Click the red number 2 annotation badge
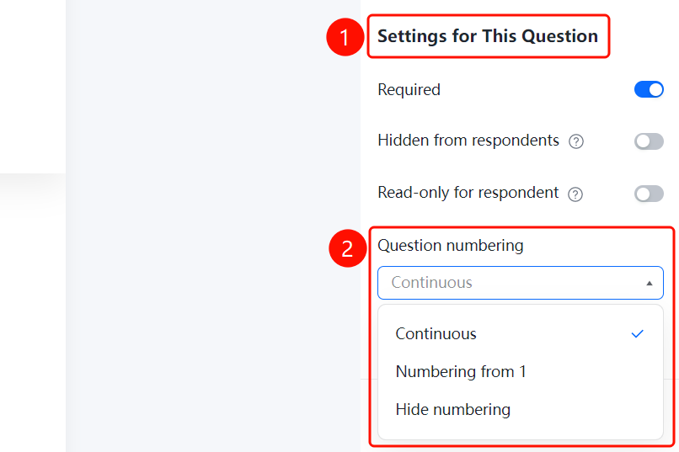Image resolution: width=679 pixels, height=452 pixels. pyautogui.click(x=347, y=248)
